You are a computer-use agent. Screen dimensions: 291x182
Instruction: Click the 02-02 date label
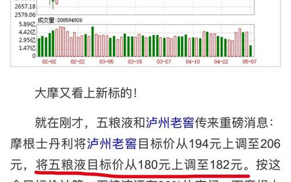point(49,62)
